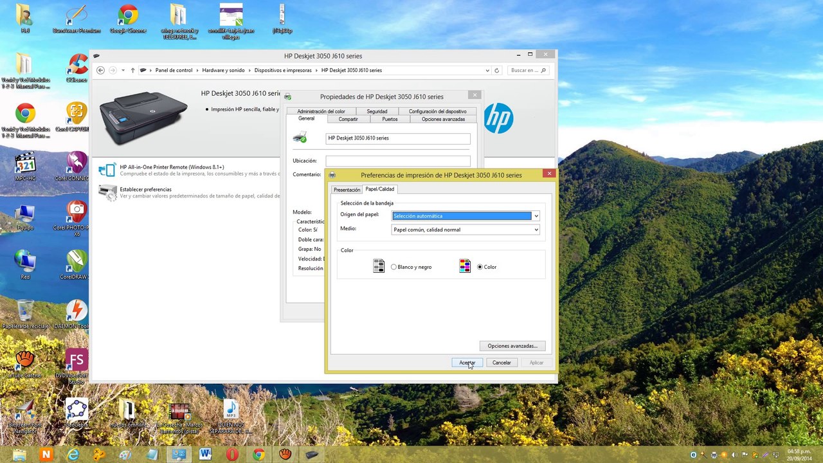
Task: Open Google Chrome from taskbar
Action: click(258, 455)
